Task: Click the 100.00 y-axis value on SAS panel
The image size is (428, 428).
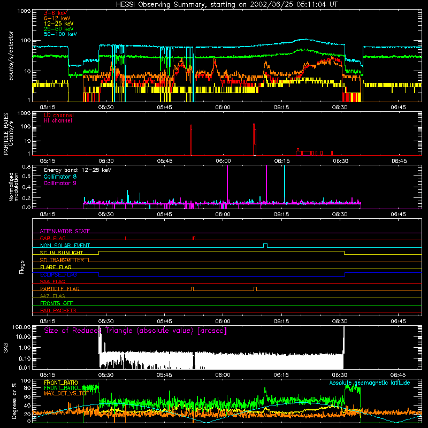Action: 21,327
